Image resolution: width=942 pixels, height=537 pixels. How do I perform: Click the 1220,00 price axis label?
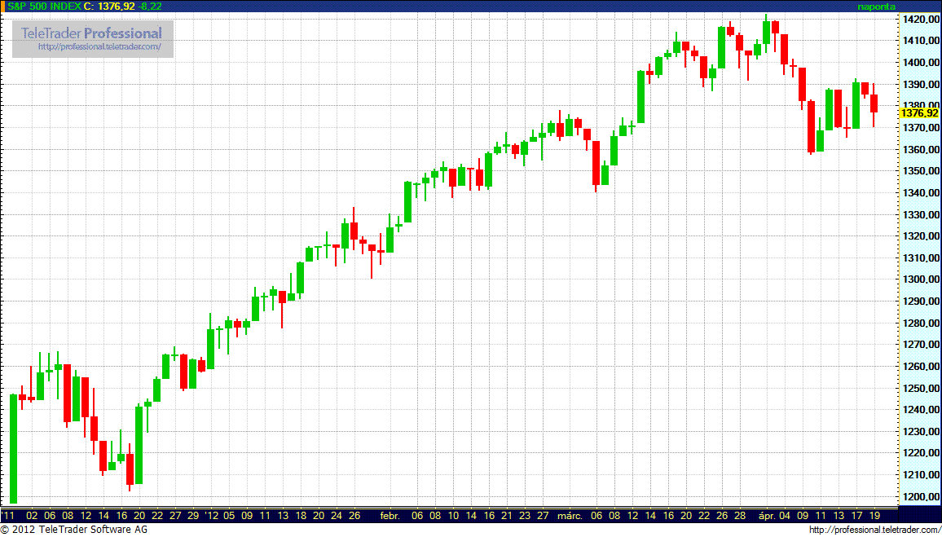(x=920, y=454)
